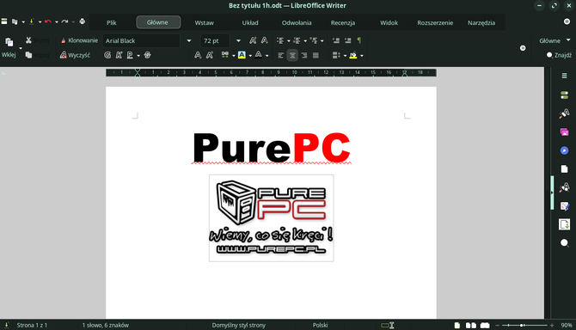Click the Decrease indent icon
The height and width of the screenshot is (330, 576).
[347, 40]
